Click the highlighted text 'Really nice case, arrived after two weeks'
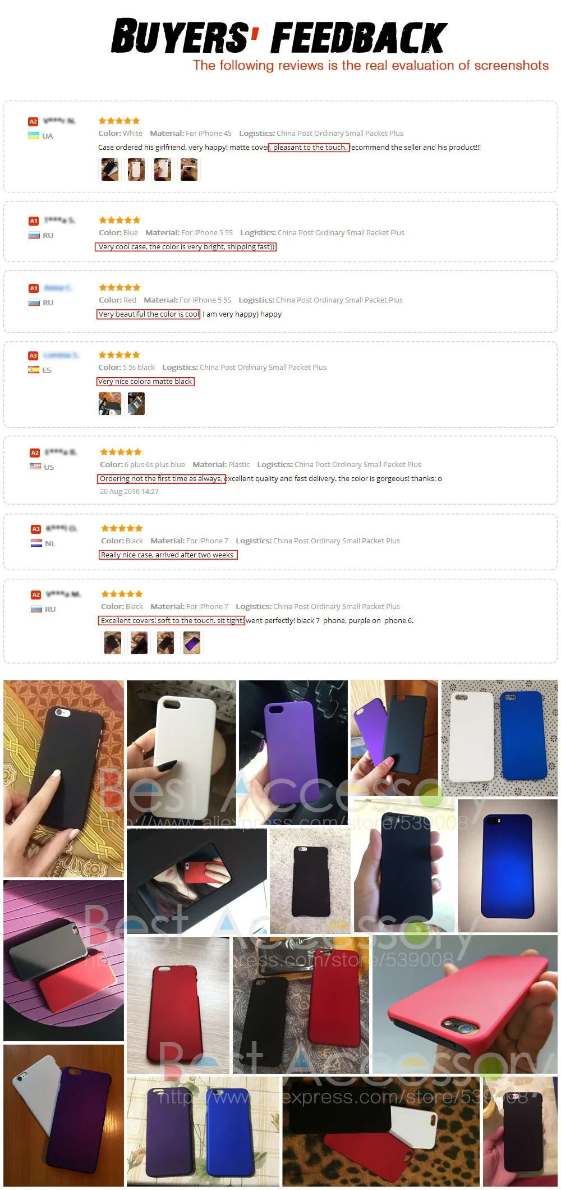 (168, 555)
